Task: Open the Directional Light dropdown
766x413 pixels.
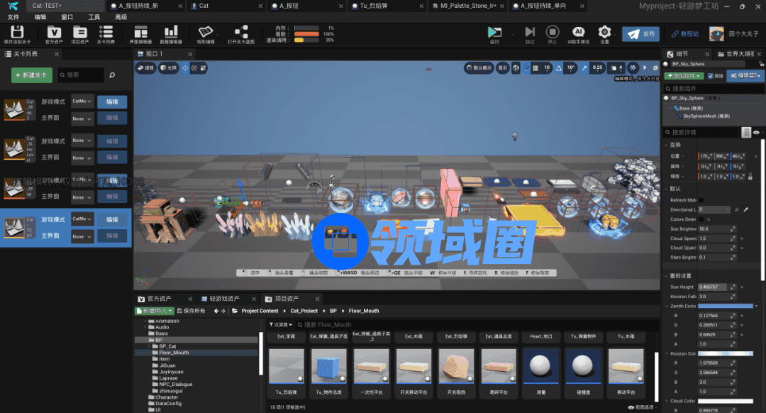Action: [x=714, y=210]
